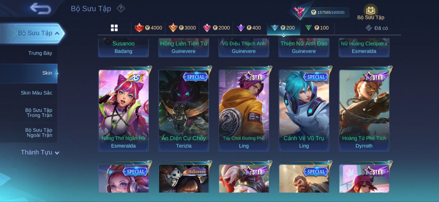
Task: Expand the Thành Tựu sidebar section
Action: click(40, 152)
